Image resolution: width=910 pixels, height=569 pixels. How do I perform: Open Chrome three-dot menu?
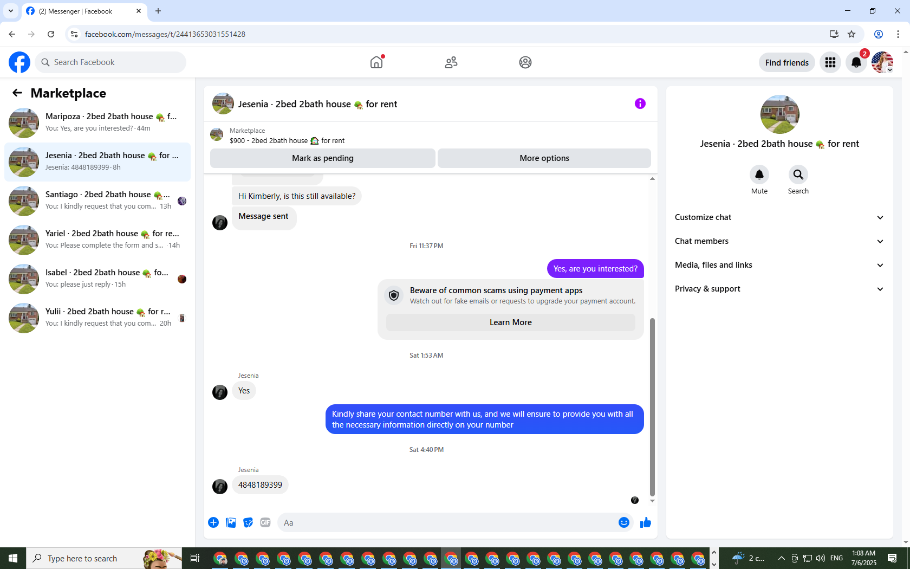pyautogui.click(x=898, y=34)
